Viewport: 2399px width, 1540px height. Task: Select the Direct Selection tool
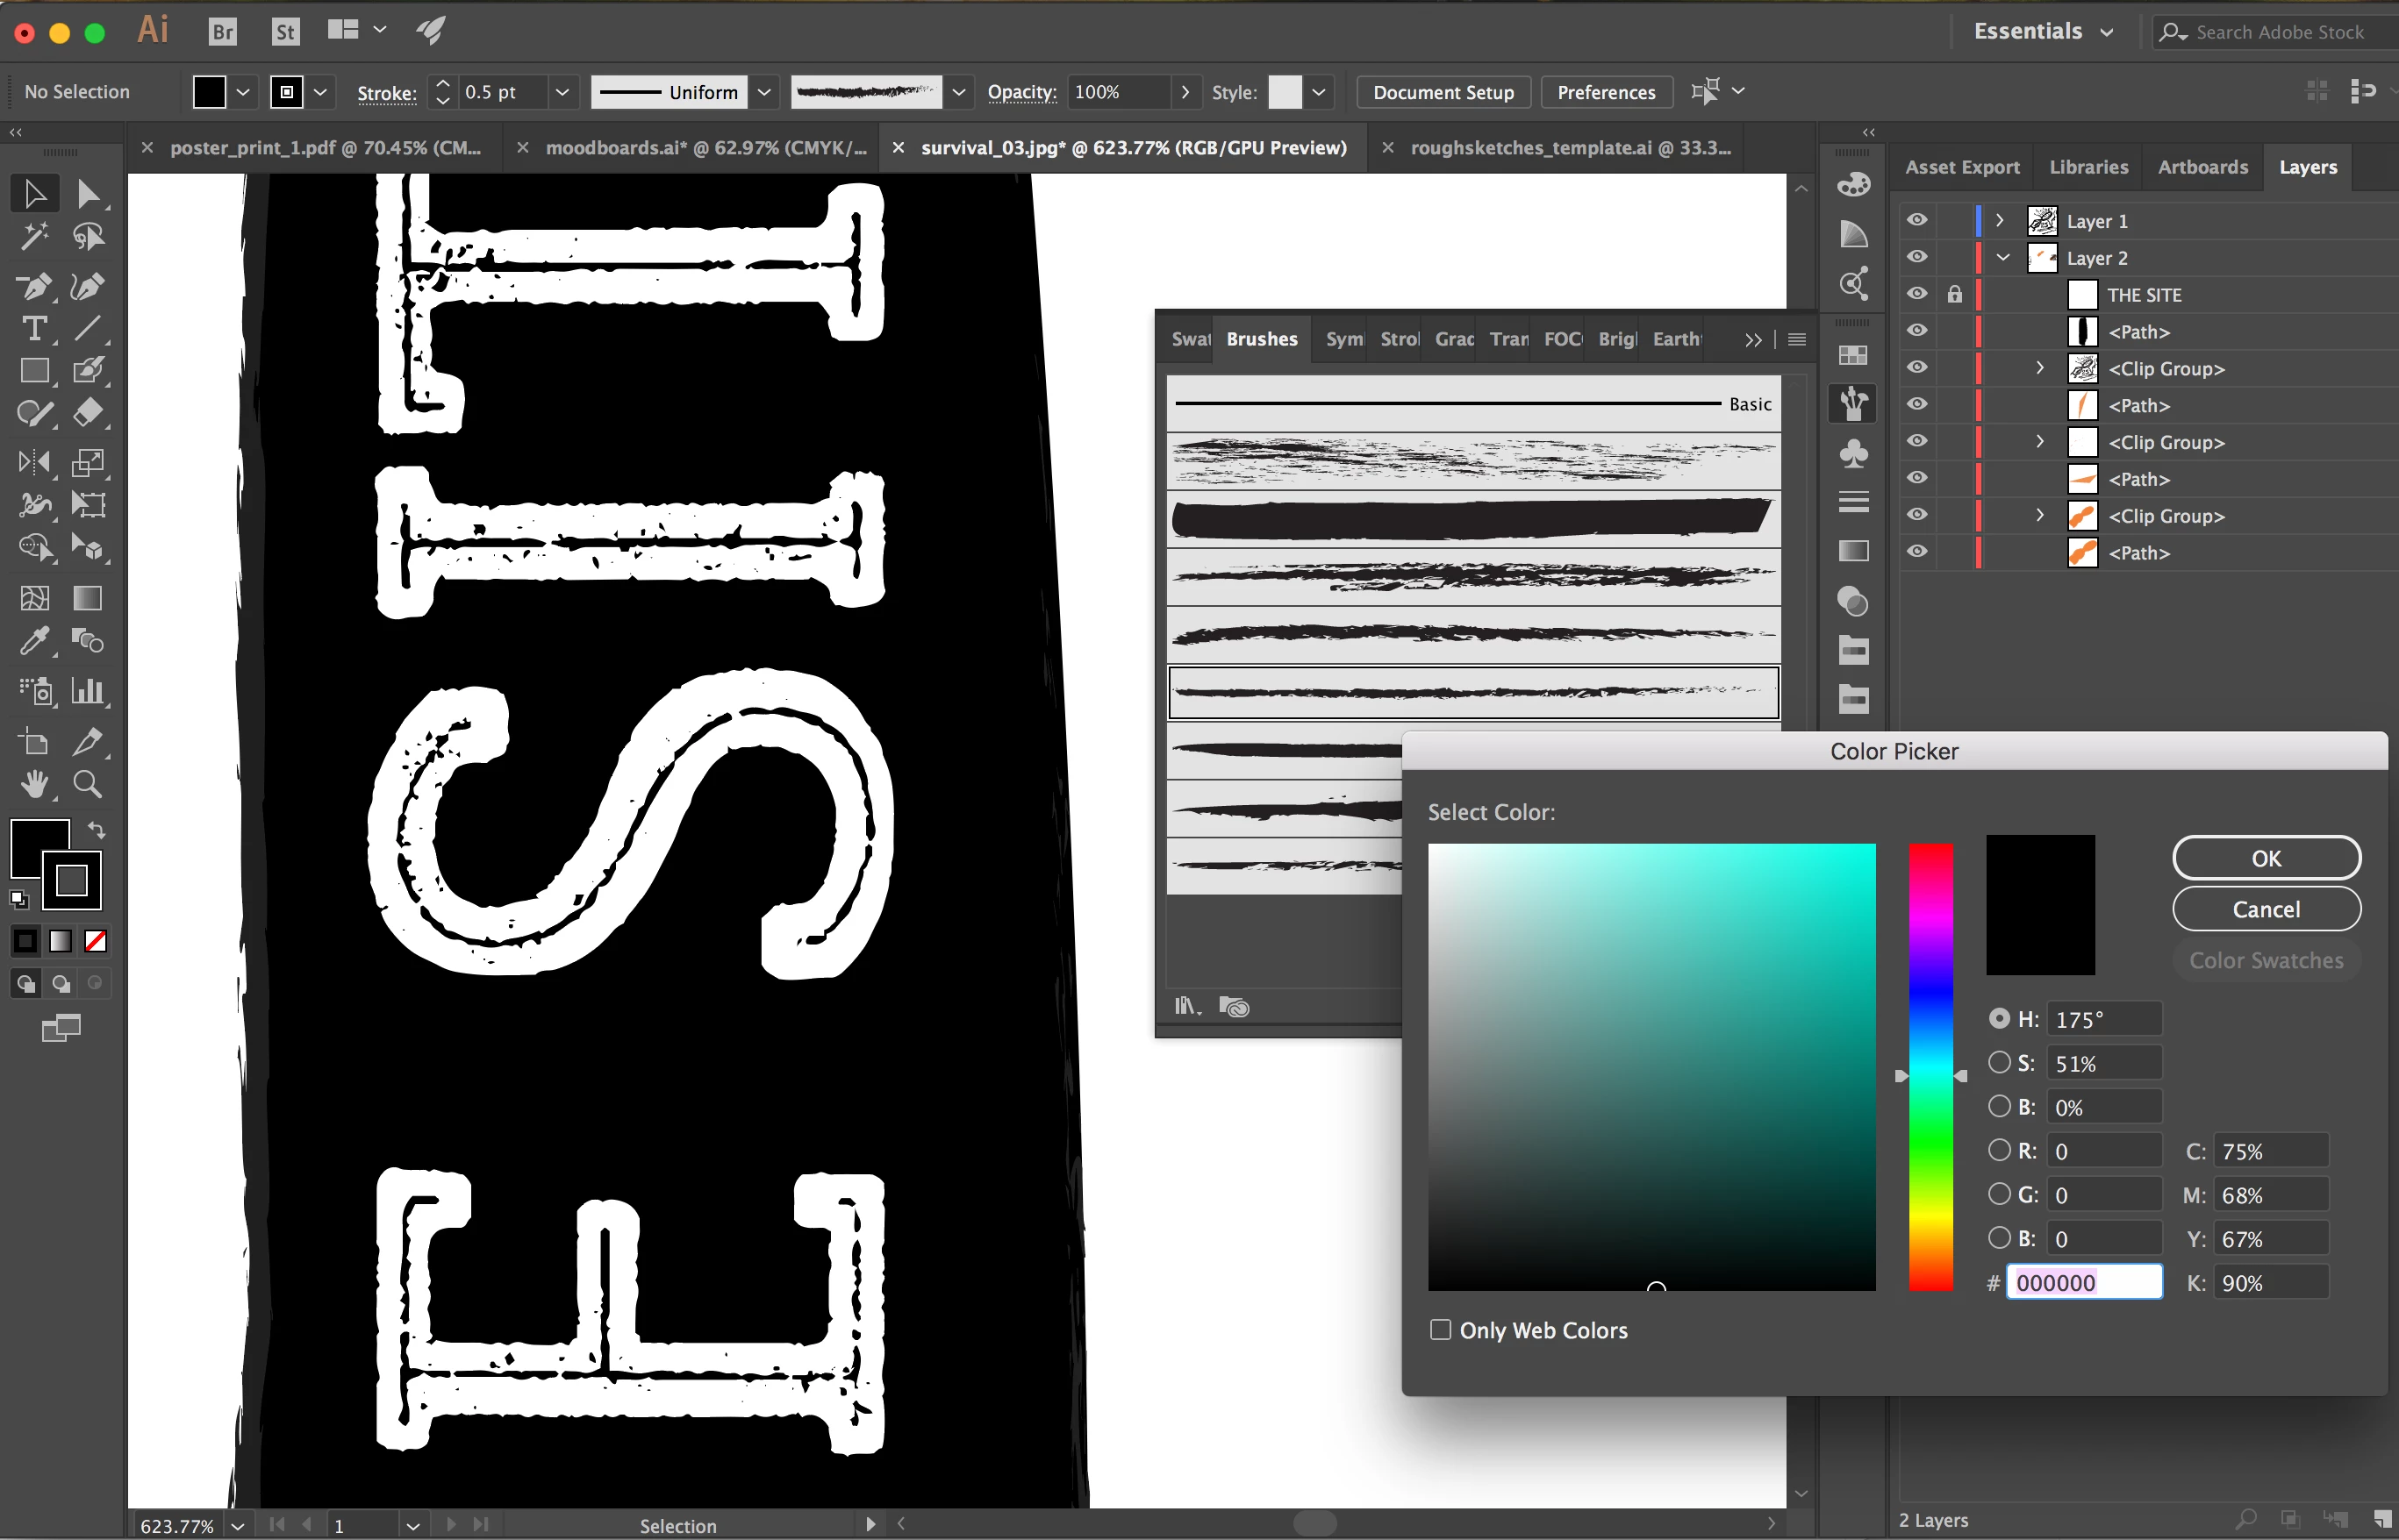[x=88, y=193]
